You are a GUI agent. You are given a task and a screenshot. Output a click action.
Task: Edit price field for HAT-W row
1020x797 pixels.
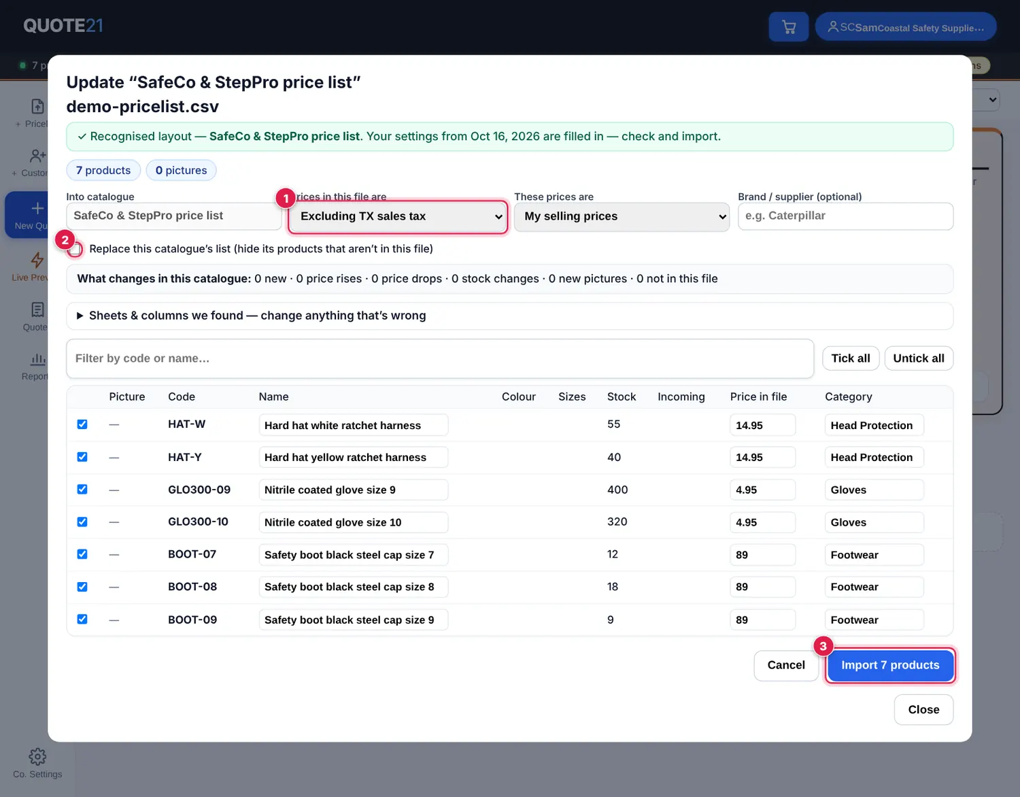pyautogui.click(x=762, y=425)
